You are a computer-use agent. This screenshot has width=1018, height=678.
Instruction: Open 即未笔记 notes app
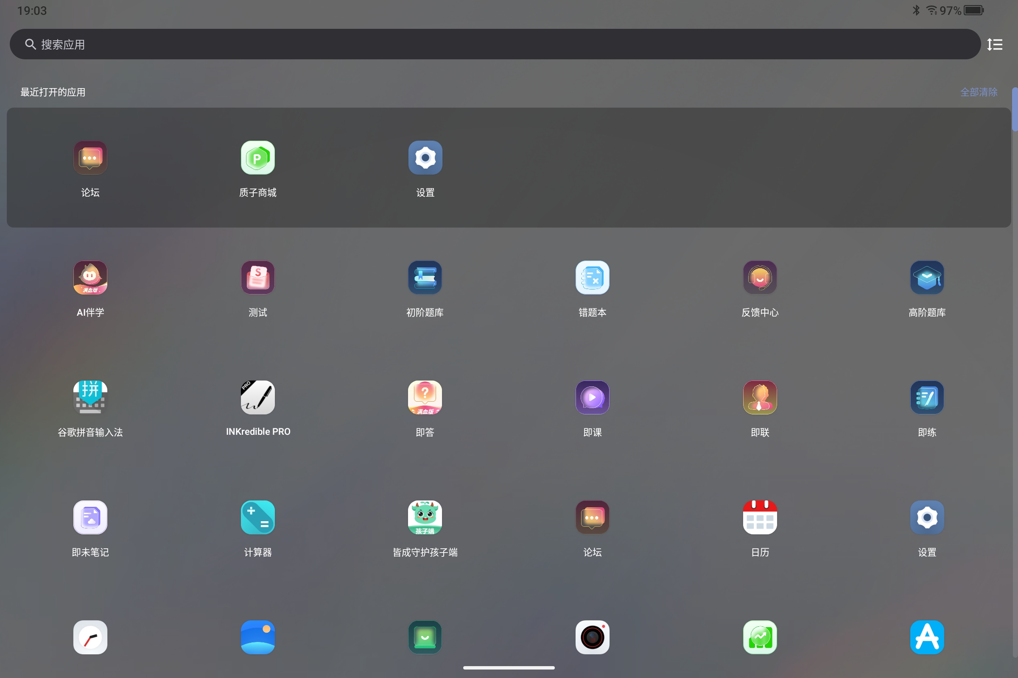coord(90,517)
